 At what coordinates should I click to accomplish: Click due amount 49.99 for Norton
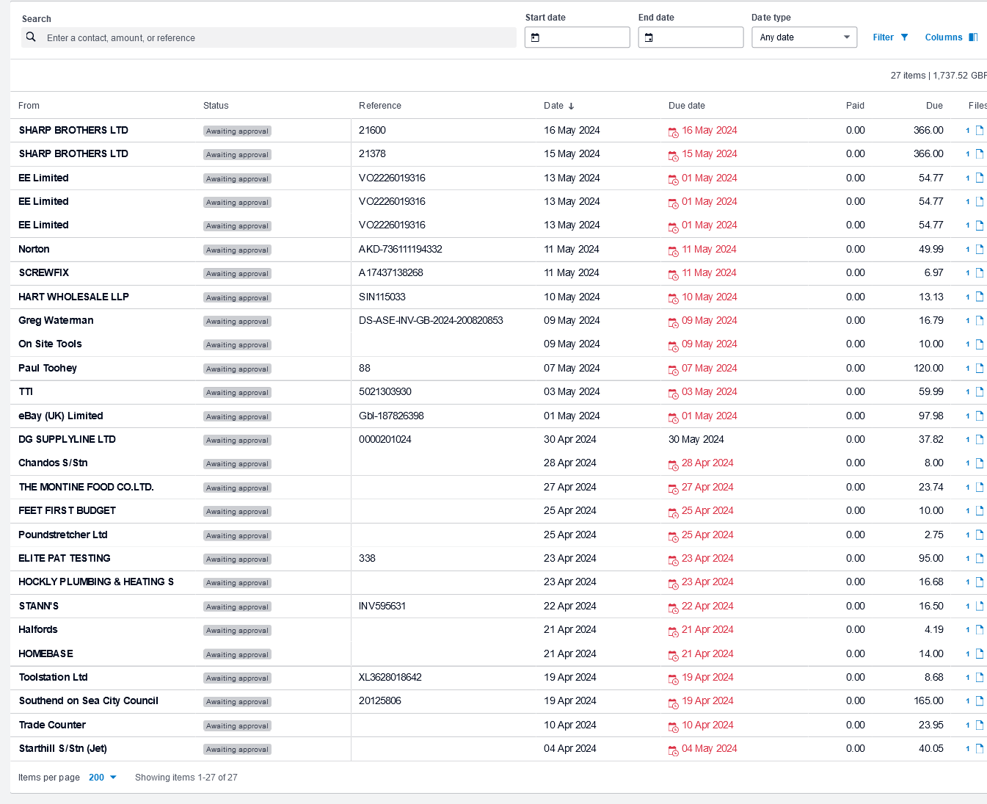(x=931, y=249)
